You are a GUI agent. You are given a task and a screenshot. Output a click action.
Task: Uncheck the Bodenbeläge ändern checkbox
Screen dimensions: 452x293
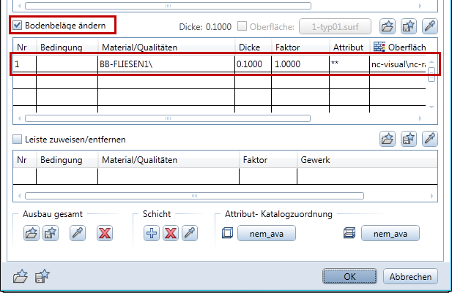coord(18,26)
